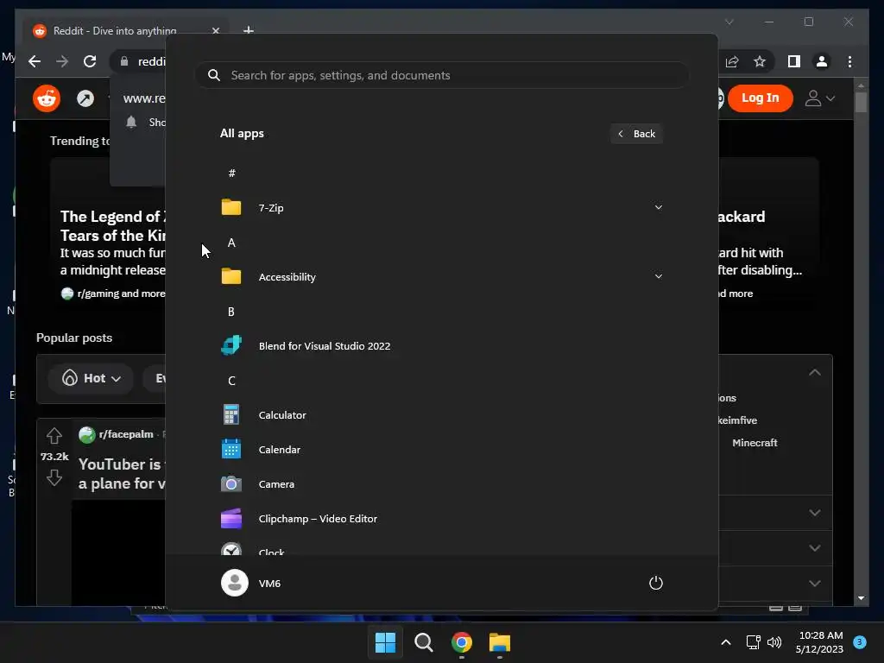Click the Minecraft link in Reddit sidebar
The height and width of the screenshot is (663, 884).
755,443
